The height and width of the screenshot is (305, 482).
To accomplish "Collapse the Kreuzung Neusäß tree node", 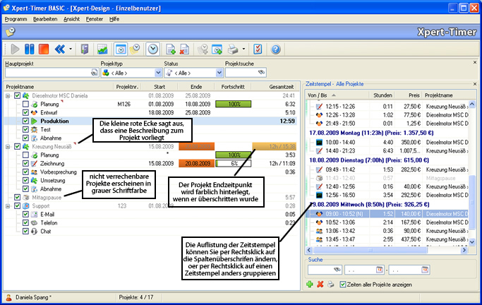I will 8,147.
